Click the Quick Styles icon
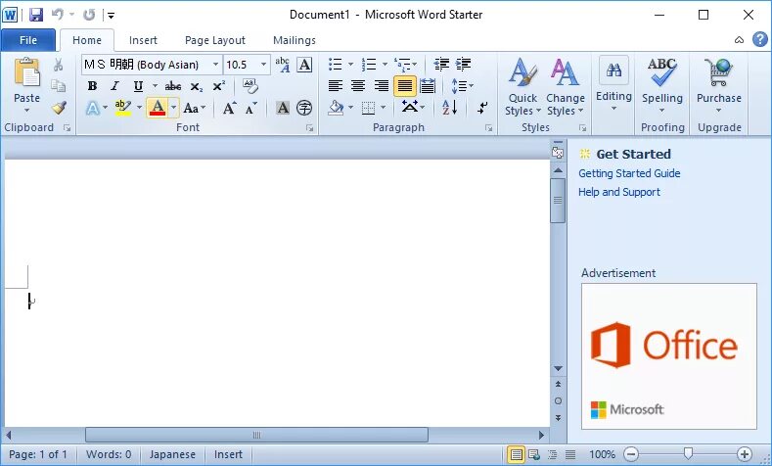The image size is (772, 466). pos(522,72)
